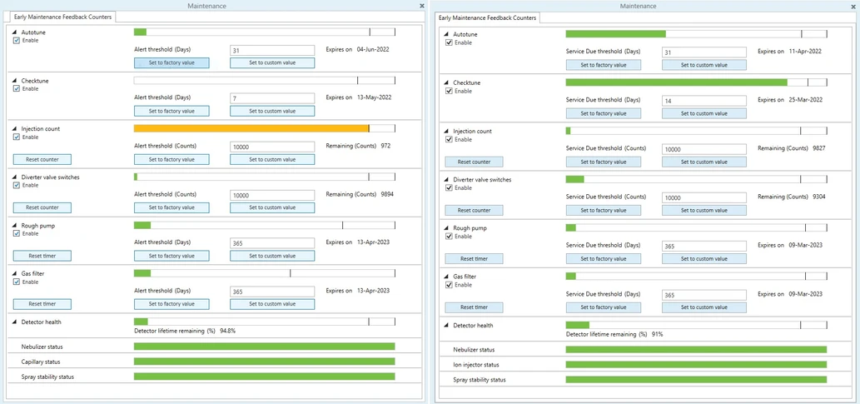Image resolution: width=860 pixels, height=404 pixels.
Task: Select Early Maintenance Feedback Counters tab, left window
Action: click(x=62, y=17)
